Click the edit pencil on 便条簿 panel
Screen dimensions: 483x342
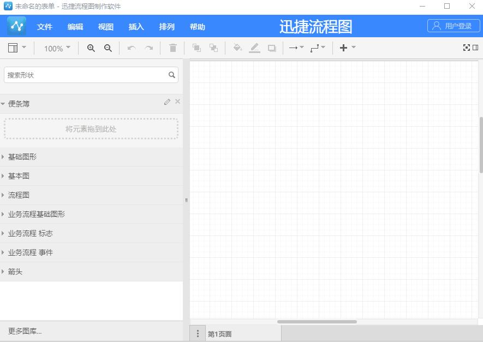[x=167, y=102]
